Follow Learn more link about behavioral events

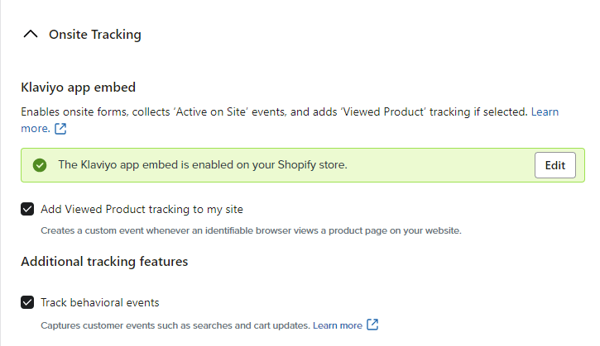(x=338, y=325)
